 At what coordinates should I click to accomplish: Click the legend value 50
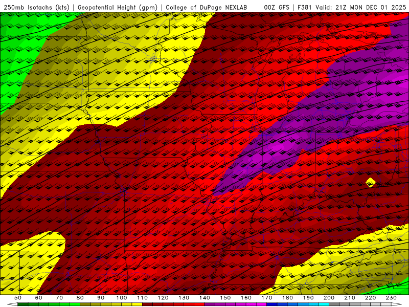[18, 298]
